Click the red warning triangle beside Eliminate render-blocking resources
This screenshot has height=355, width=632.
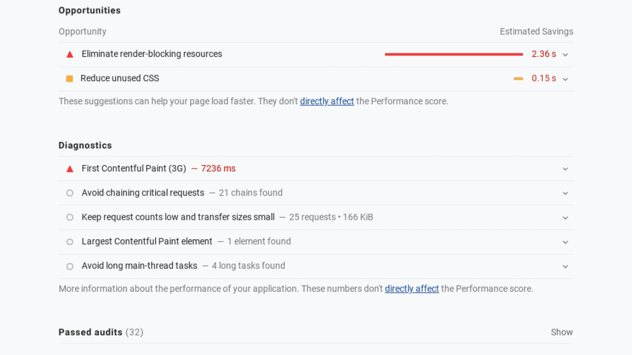point(70,54)
